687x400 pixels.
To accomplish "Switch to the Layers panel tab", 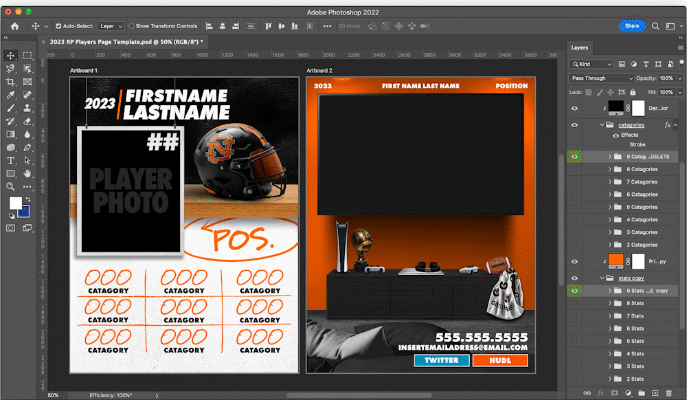I will click(579, 47).
